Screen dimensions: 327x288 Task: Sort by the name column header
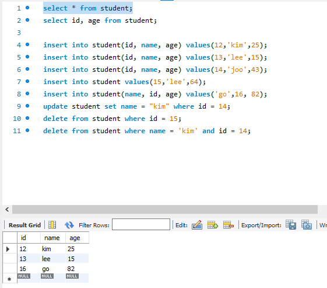(x=52, y=238)
